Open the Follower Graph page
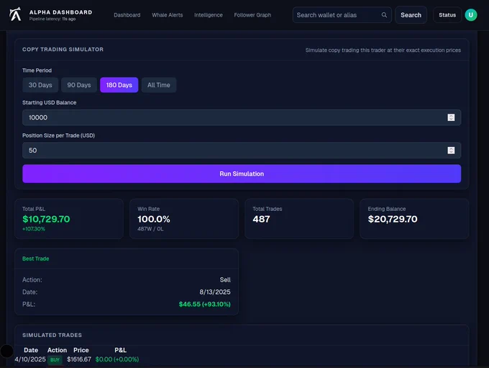The height and width of the screenshot is (368, 489). (x=253, y=15)
